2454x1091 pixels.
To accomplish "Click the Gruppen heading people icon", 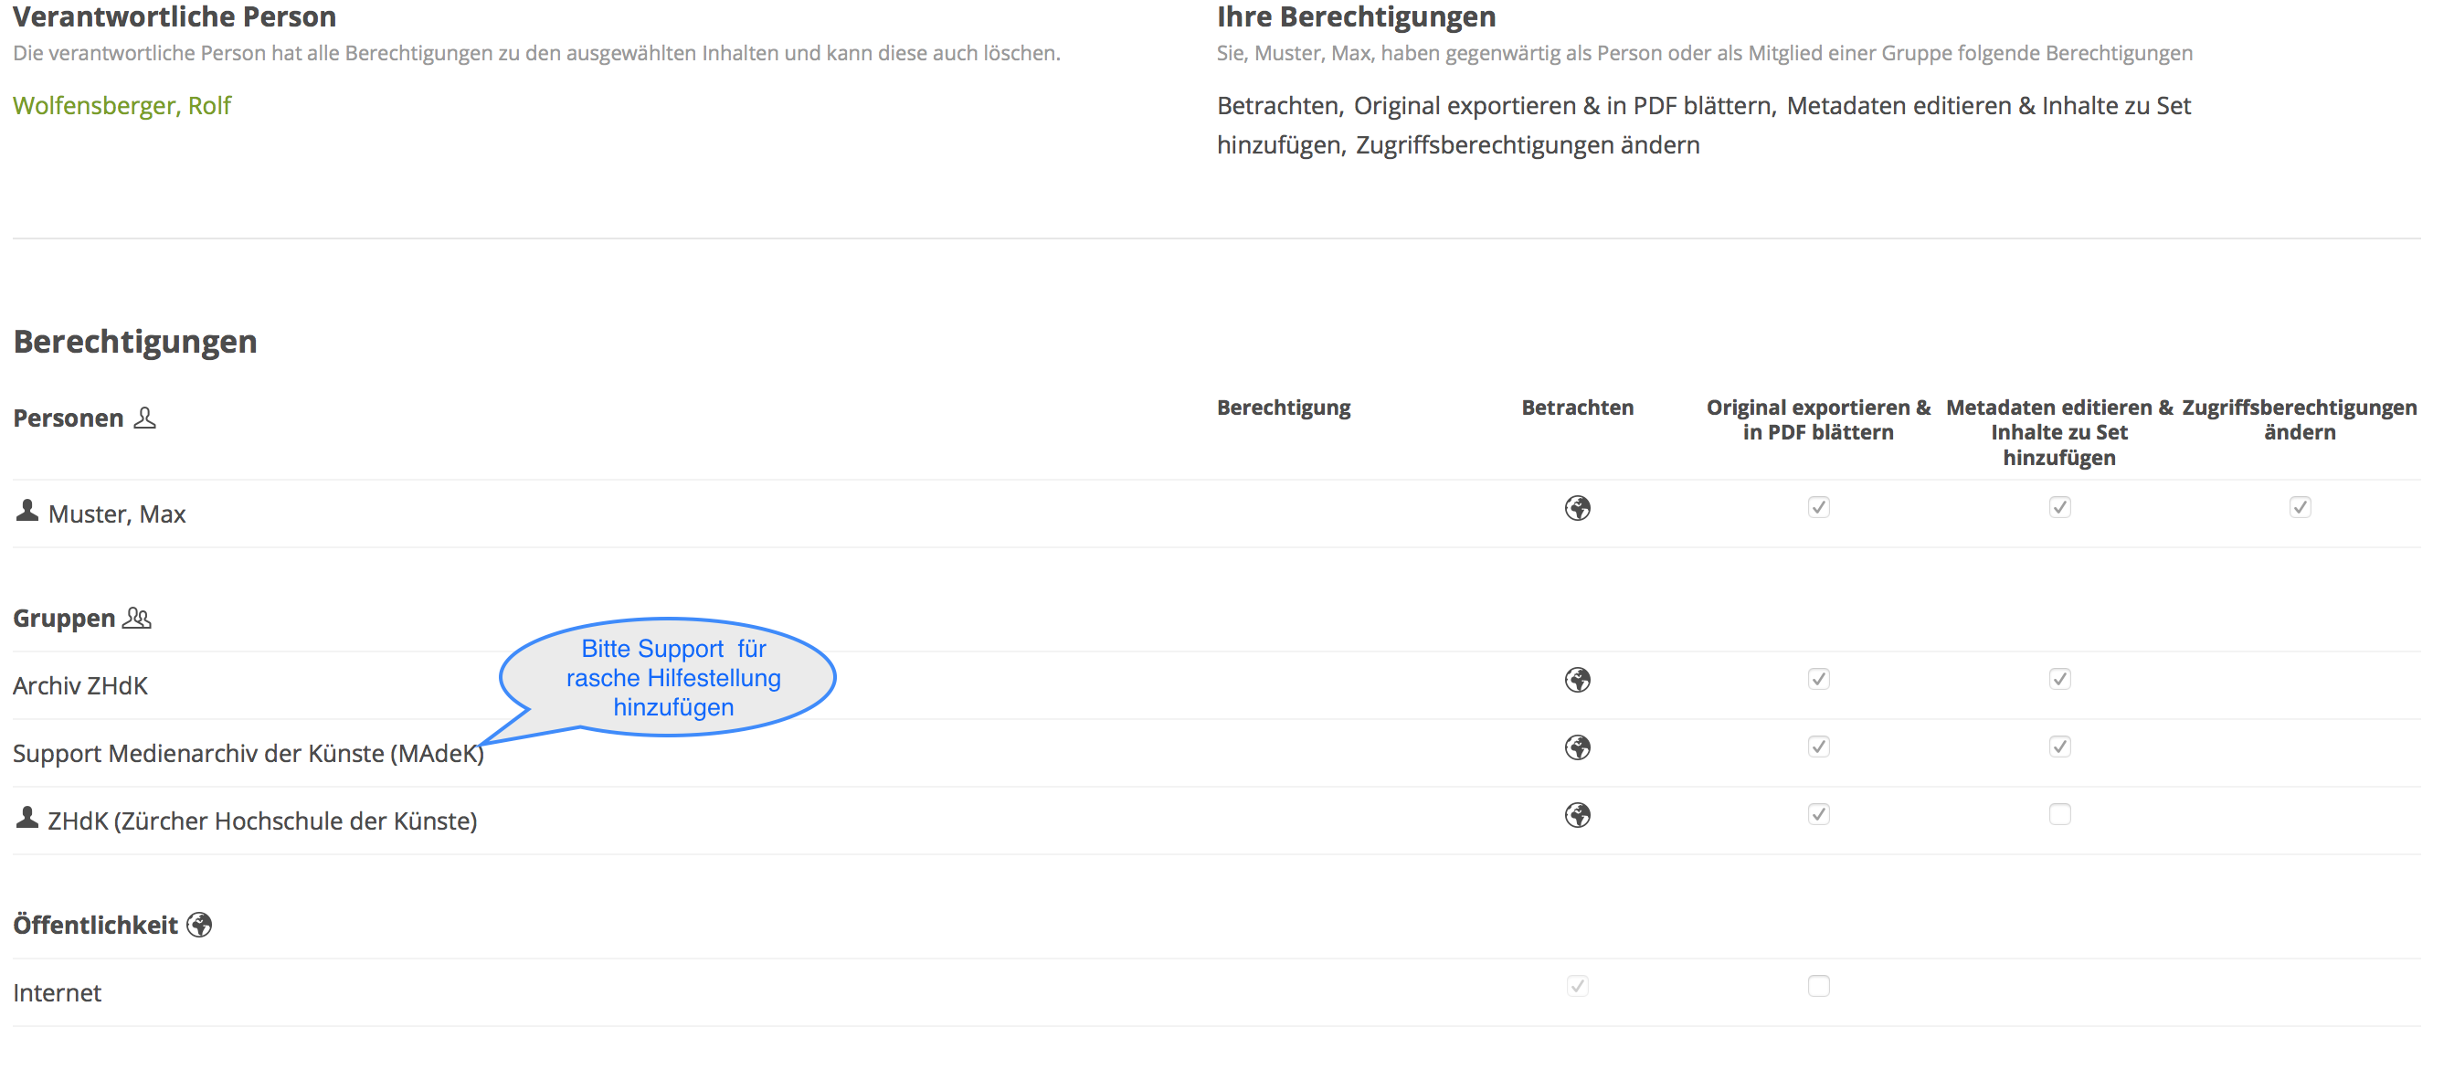I will pyautogui.click(x=137, y=619).
